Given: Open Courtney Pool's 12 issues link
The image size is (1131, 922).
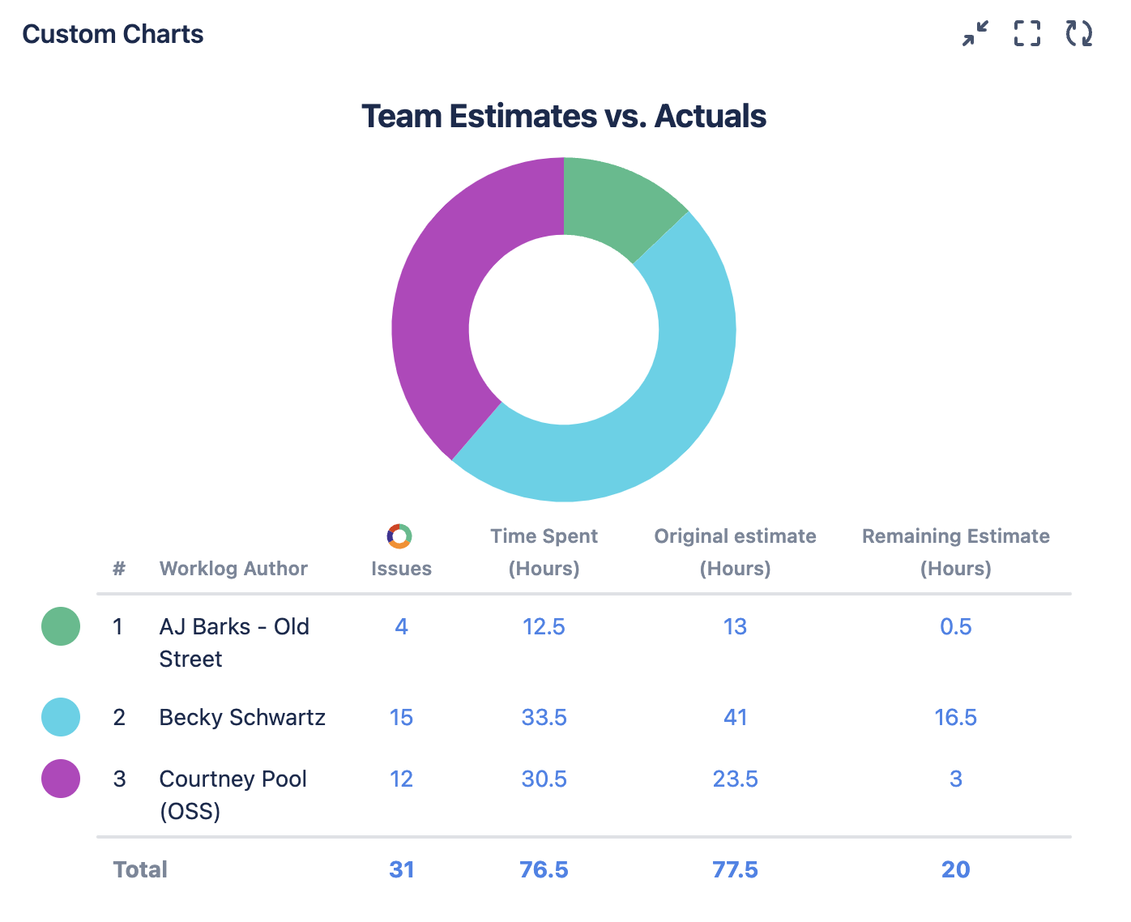Looking at the screenshot, I should click(401, 779).
